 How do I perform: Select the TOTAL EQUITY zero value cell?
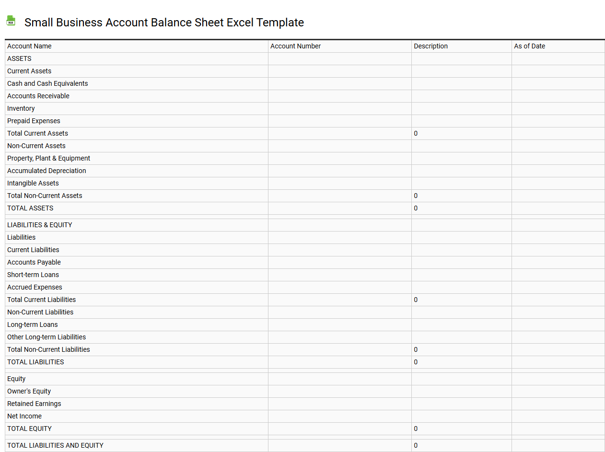coord(415,429)
